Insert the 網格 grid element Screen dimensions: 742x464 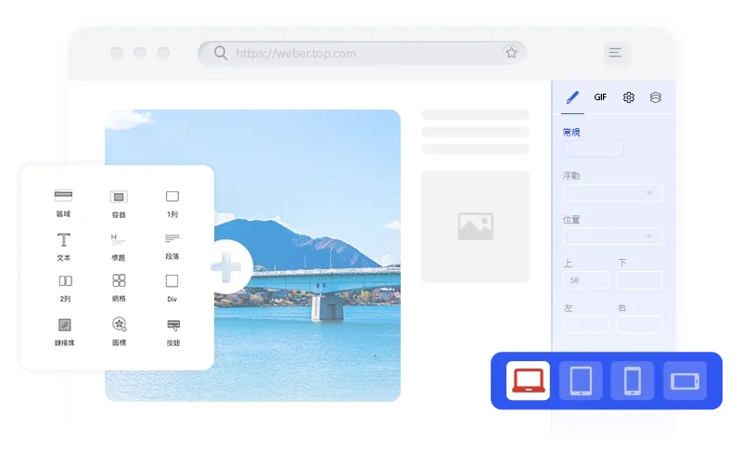(118, 286)
